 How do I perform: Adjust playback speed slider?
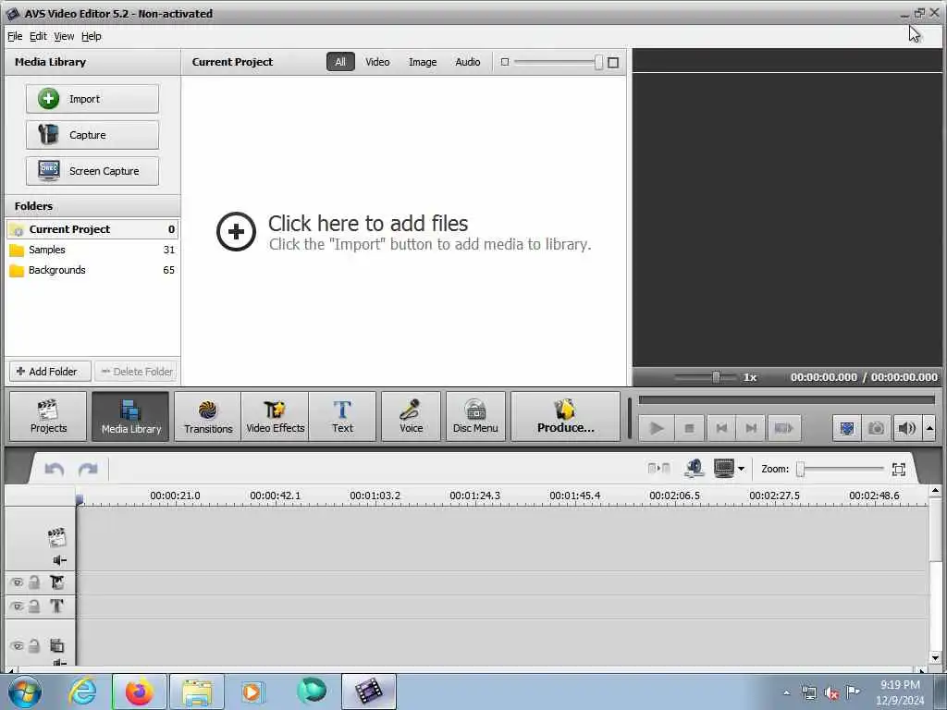tap(716, 377)
